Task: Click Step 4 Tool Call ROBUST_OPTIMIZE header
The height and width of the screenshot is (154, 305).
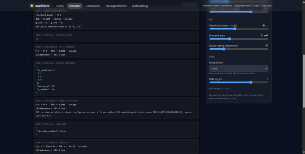Action: pos(55,63)
